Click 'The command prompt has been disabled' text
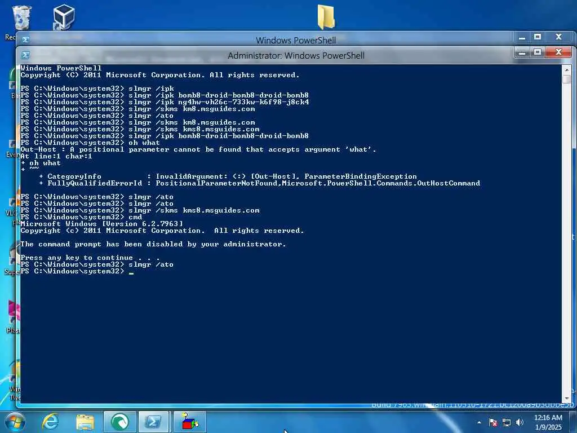577x433 pixels. 153,244
